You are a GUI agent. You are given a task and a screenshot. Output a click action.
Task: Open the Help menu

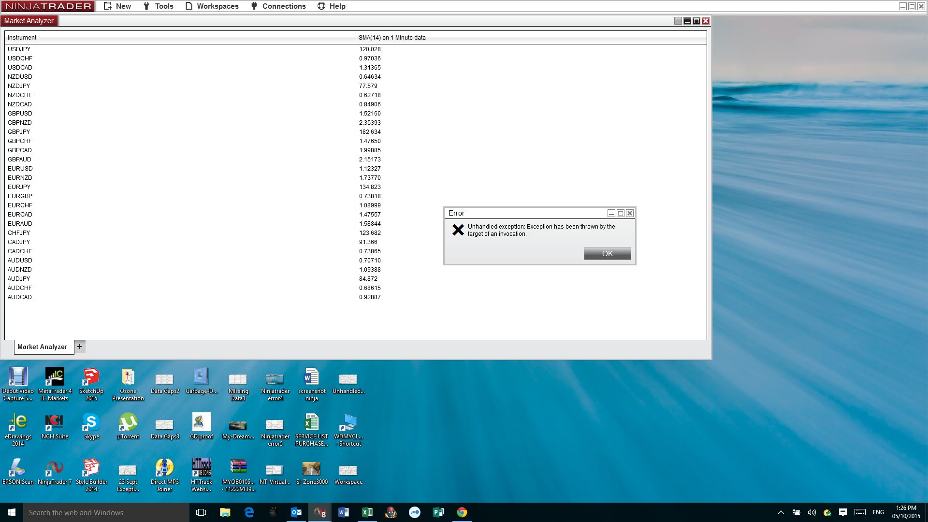coord(332,6)
